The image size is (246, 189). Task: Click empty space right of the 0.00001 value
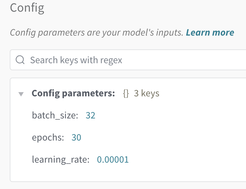pos(184,160)
